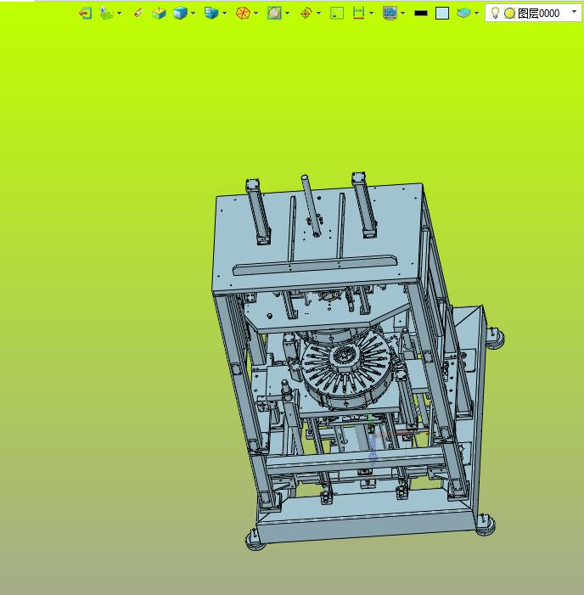Select the circular rotary disk in the machine model
Image resolution: width=584 pixels, height=595 pixels.
[x=346, y=371]
